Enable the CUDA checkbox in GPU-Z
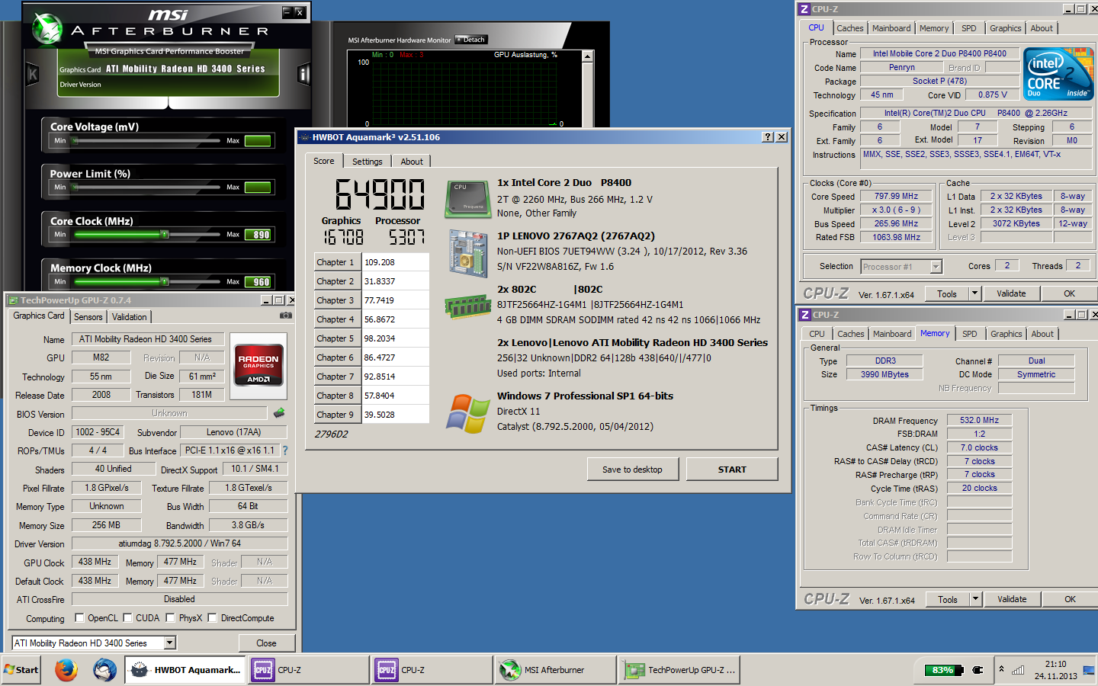This screenshot has width=1098, height=686. pyautogui.click(x=128, y=618)
